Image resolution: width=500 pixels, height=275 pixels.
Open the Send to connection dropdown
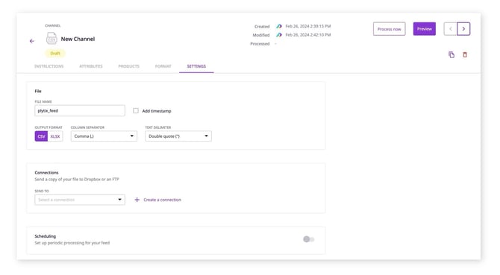tap(80, 200)
